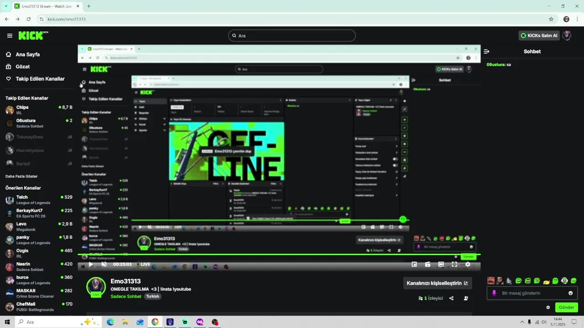The image size is (584, 328).
Task: Collapse the Sohbet chat panel
Action: (x=487, y=51)
